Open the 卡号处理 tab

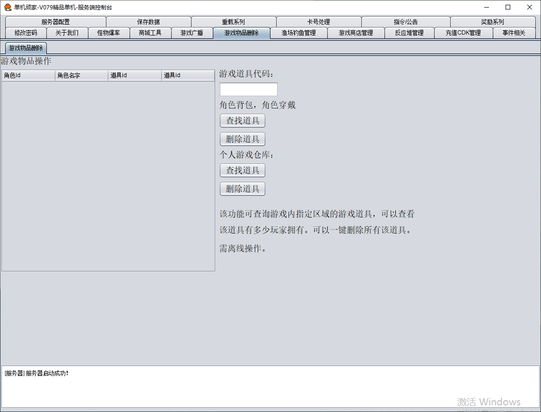tap(319, 22)
